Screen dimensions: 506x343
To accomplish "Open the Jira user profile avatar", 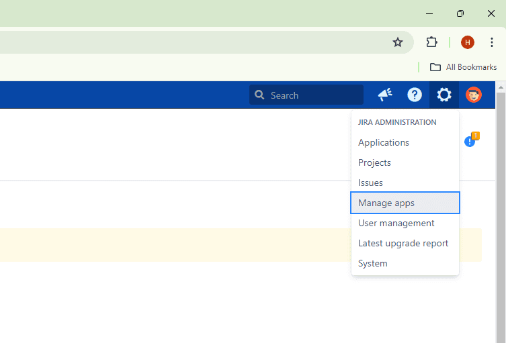I will coord(474,95).
